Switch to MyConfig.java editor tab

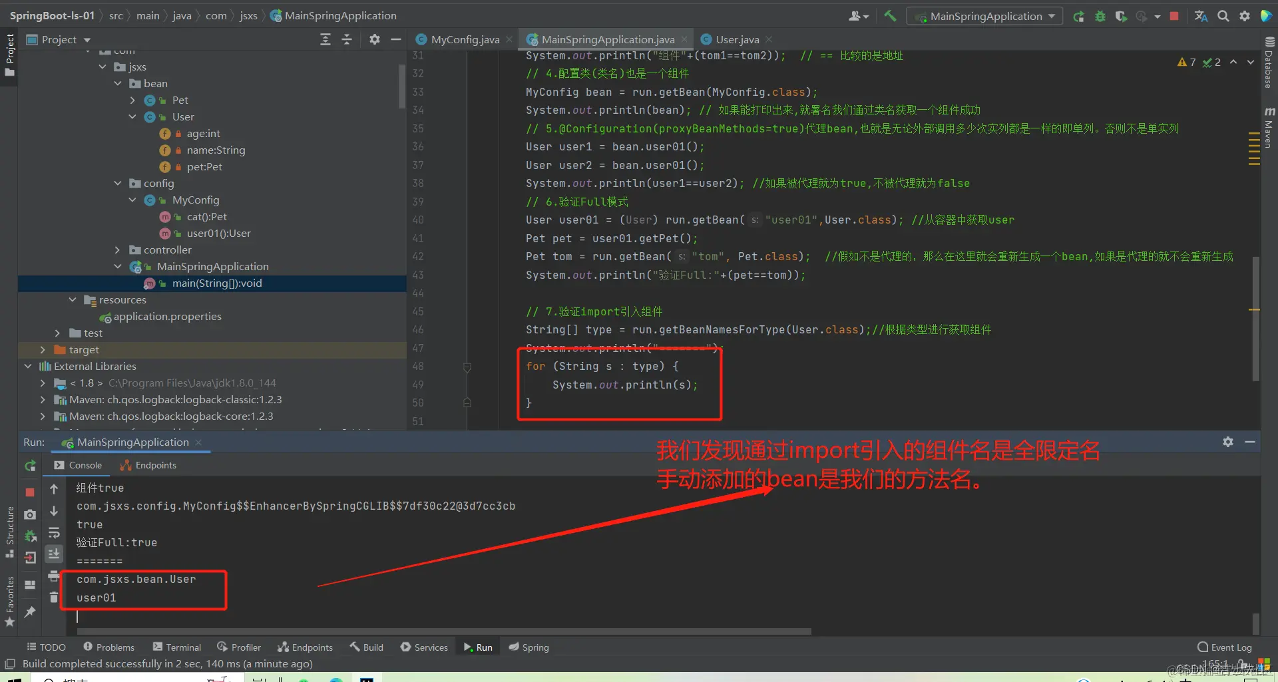pos(465,39)
